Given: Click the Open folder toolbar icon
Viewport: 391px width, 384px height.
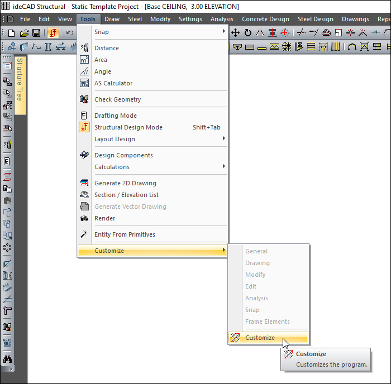Looking at the screenshot, I should pyautogui.click(x=24, y=33).
